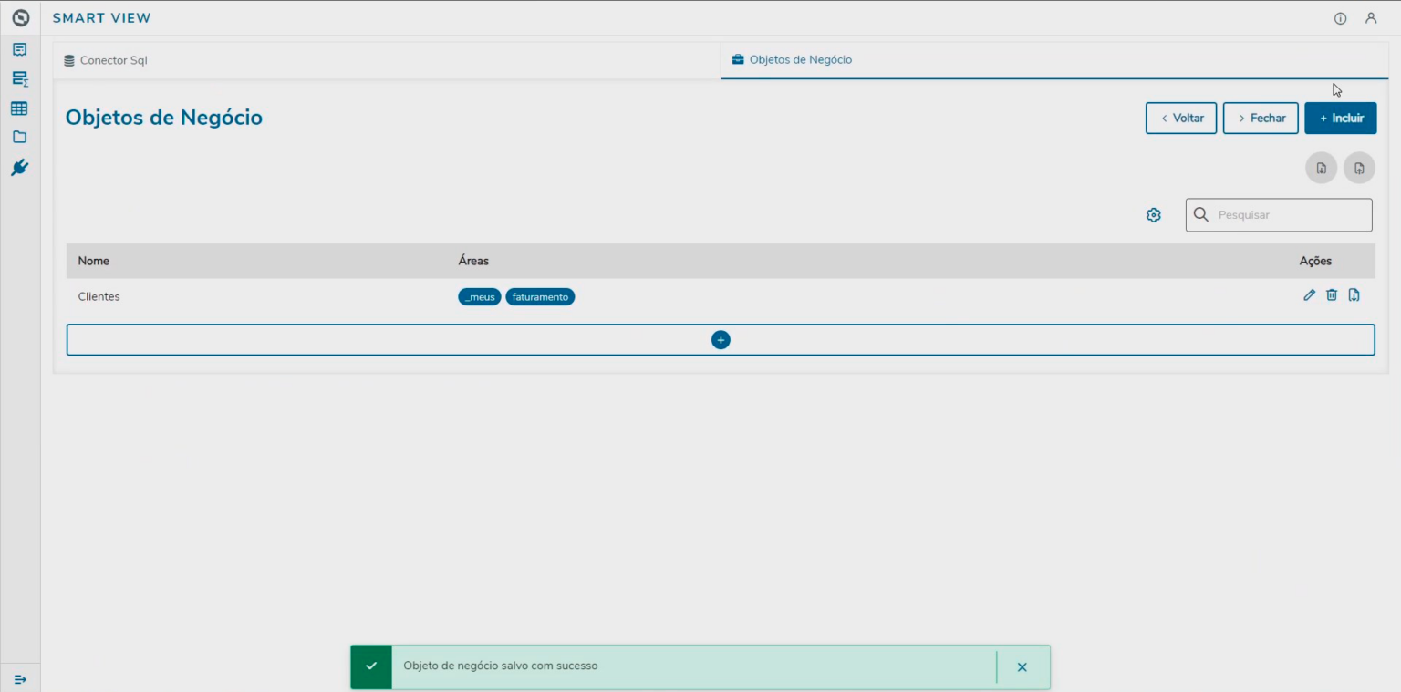Image resolution: width=1401 pixels, height=692 pixels.
Task: Switch to the Conector Sql tab
Action: coord(107,59)
